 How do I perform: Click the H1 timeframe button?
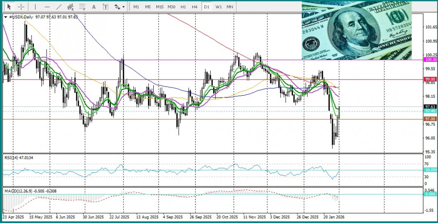183,7
